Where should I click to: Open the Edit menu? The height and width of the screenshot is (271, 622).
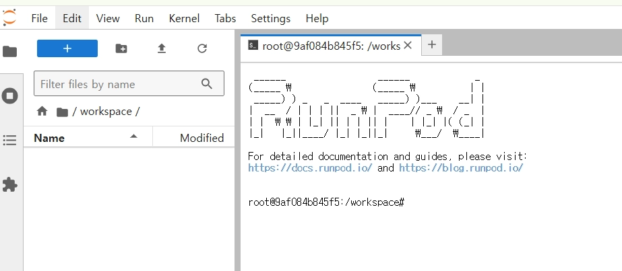72,18
